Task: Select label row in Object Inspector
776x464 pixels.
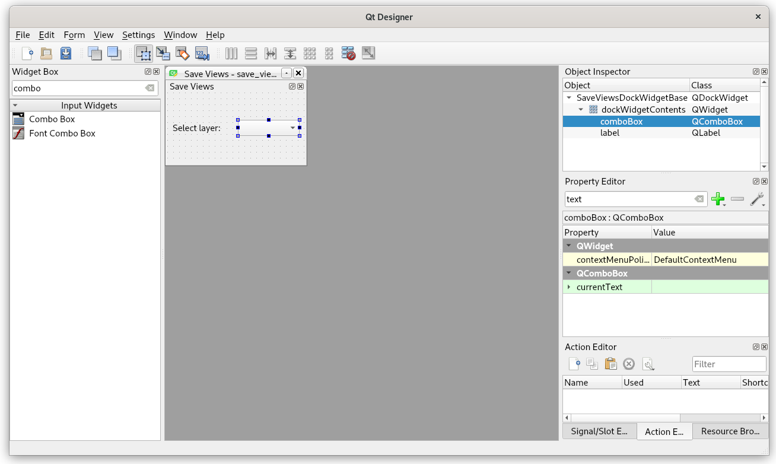Action: pos(661,133)
